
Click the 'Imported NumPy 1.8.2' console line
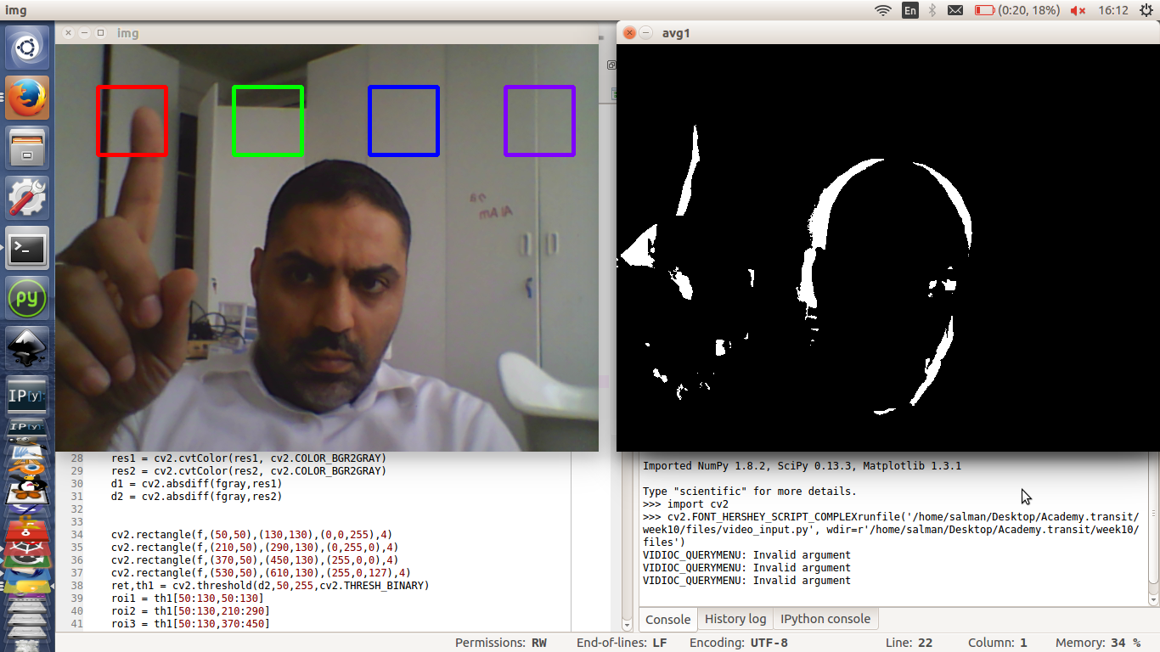802,466
